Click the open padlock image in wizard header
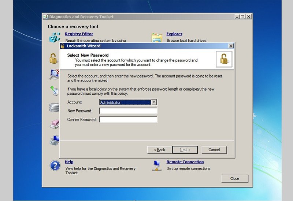 pos(224,59)
